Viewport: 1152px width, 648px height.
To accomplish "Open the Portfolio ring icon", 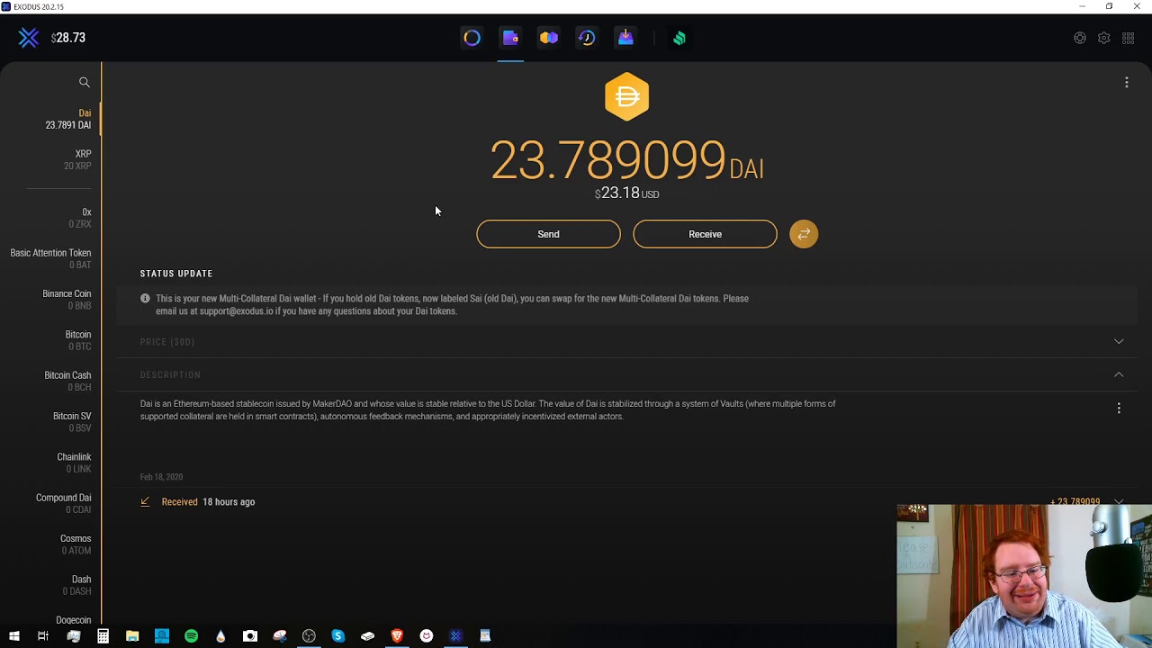I will click(x=472, y=38).
